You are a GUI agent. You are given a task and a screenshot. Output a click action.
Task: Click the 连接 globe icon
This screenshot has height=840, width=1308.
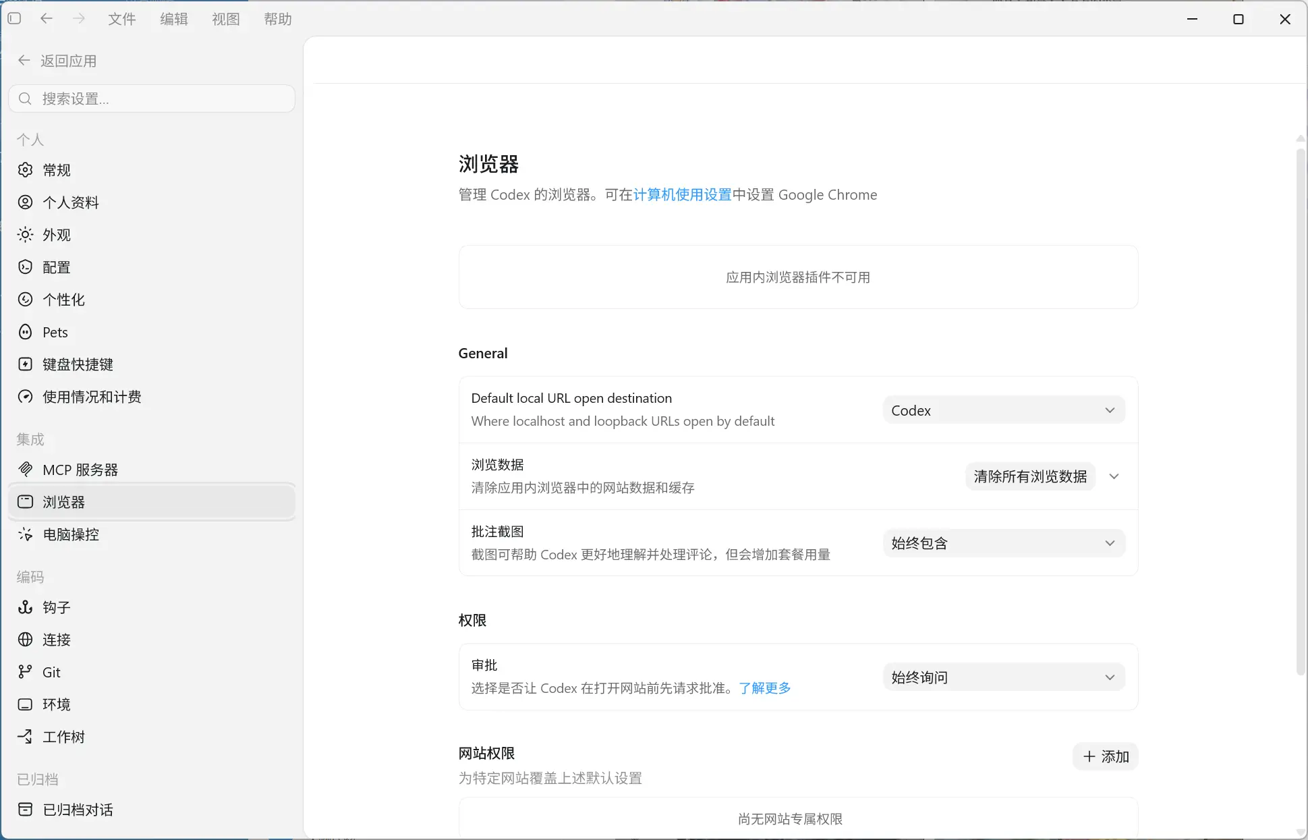coord(25,640)
